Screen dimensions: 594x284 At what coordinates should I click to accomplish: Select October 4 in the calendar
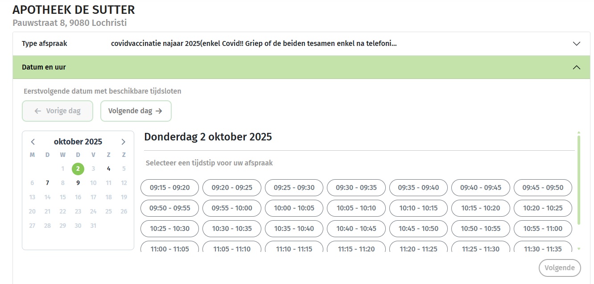point(108,169)
